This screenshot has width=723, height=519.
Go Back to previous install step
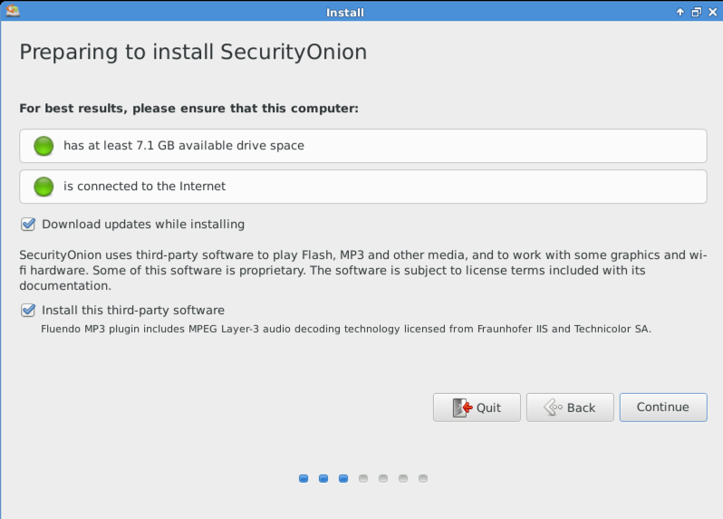(570, 408)
